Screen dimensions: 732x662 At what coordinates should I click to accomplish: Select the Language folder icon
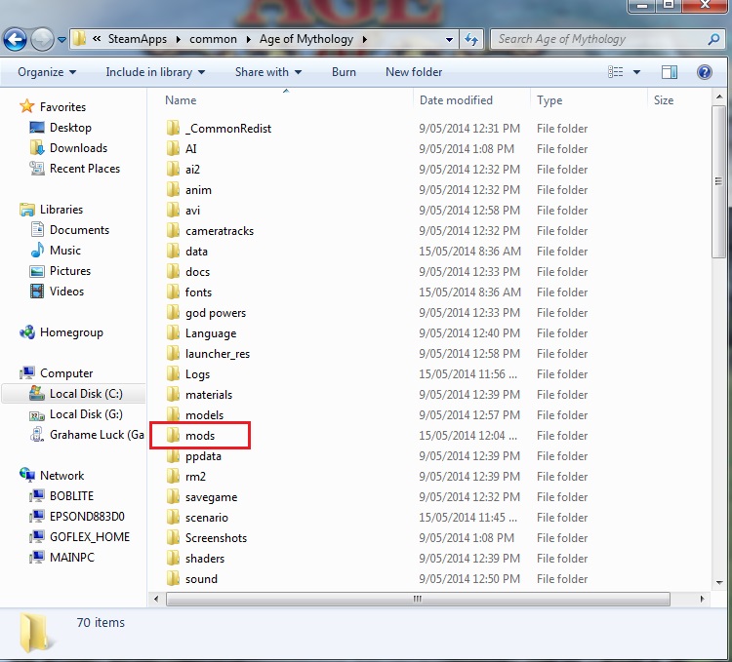point(173,332)
